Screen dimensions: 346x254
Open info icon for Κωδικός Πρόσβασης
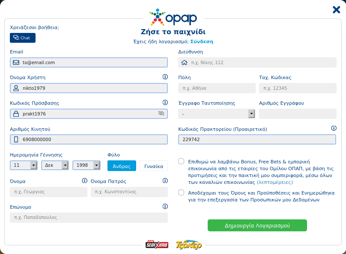[165, 103]
